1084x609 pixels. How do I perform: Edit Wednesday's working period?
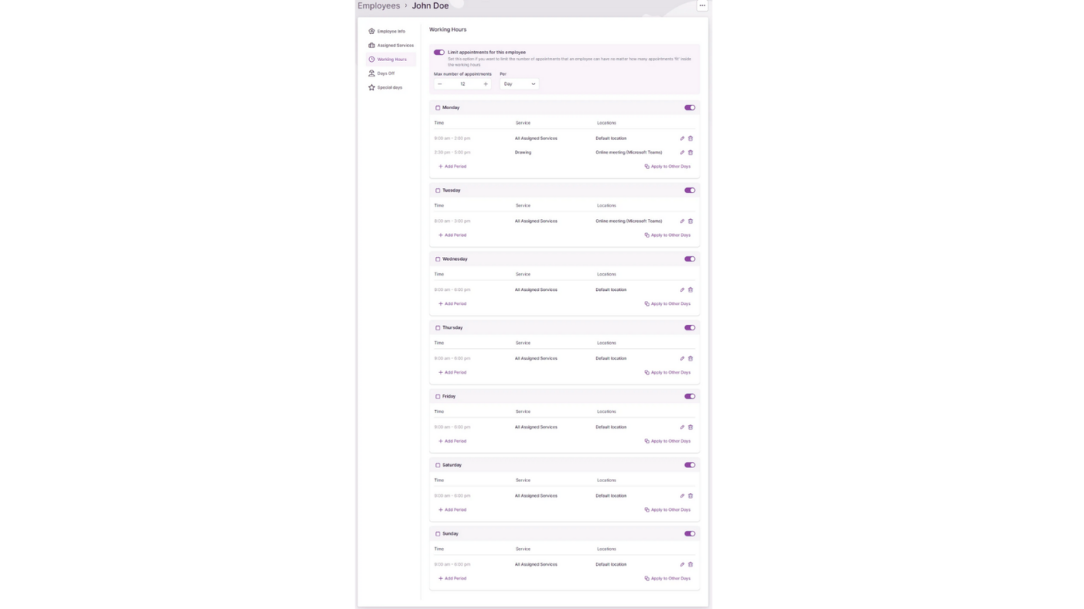point(682,290)
